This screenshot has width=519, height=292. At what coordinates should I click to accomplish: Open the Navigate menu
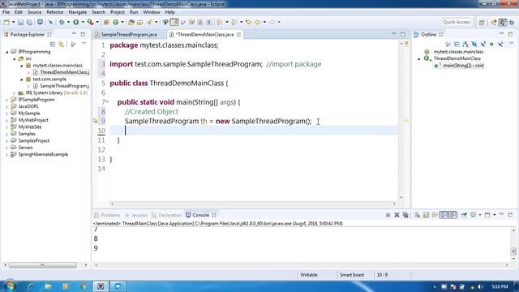[x=78, y=12]
